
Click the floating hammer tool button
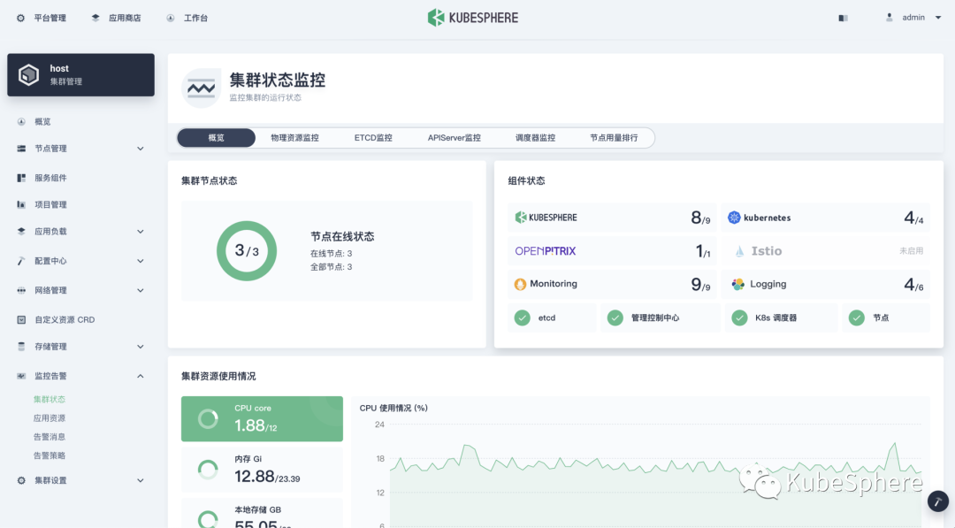coord(938,501)
